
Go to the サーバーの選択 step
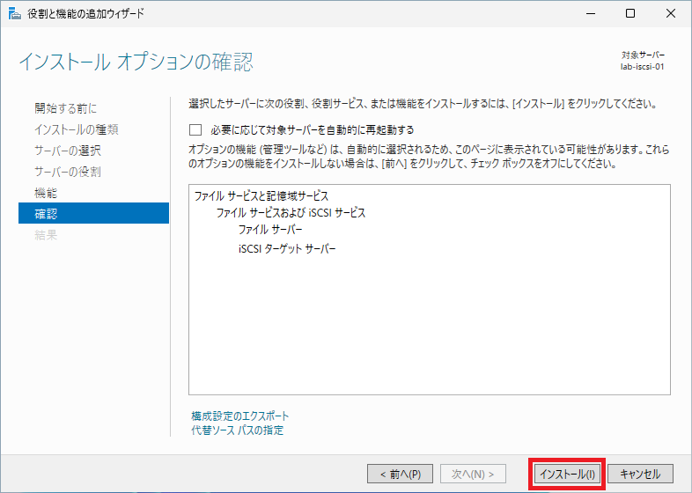pyautogui.click(x=68, y=151)
